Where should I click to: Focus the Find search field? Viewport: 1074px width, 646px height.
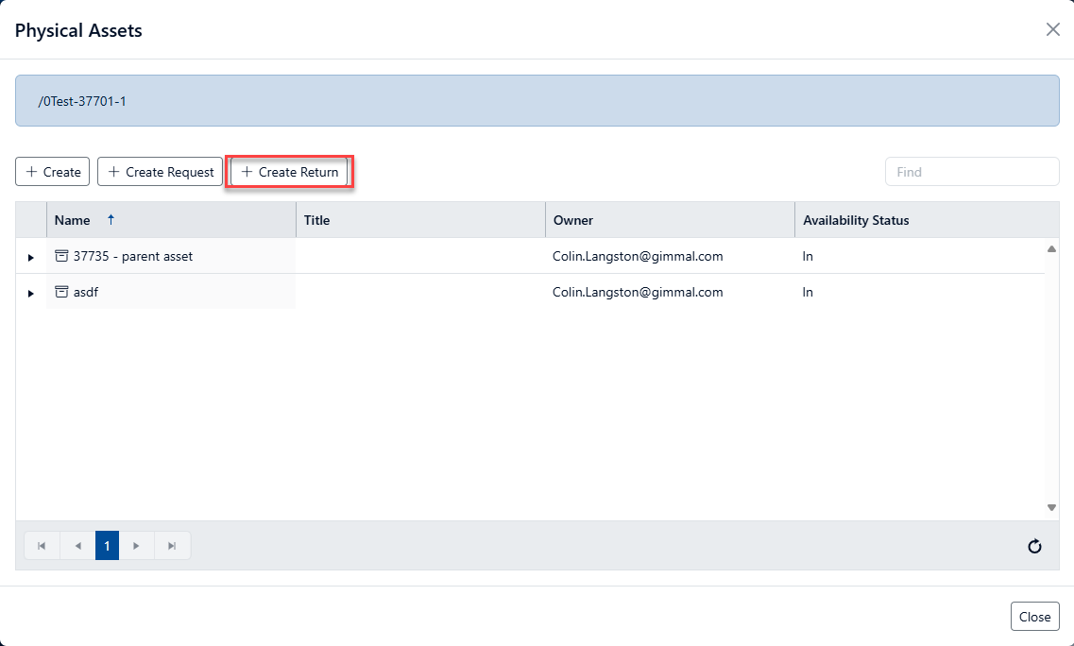(x=972, y=172)
